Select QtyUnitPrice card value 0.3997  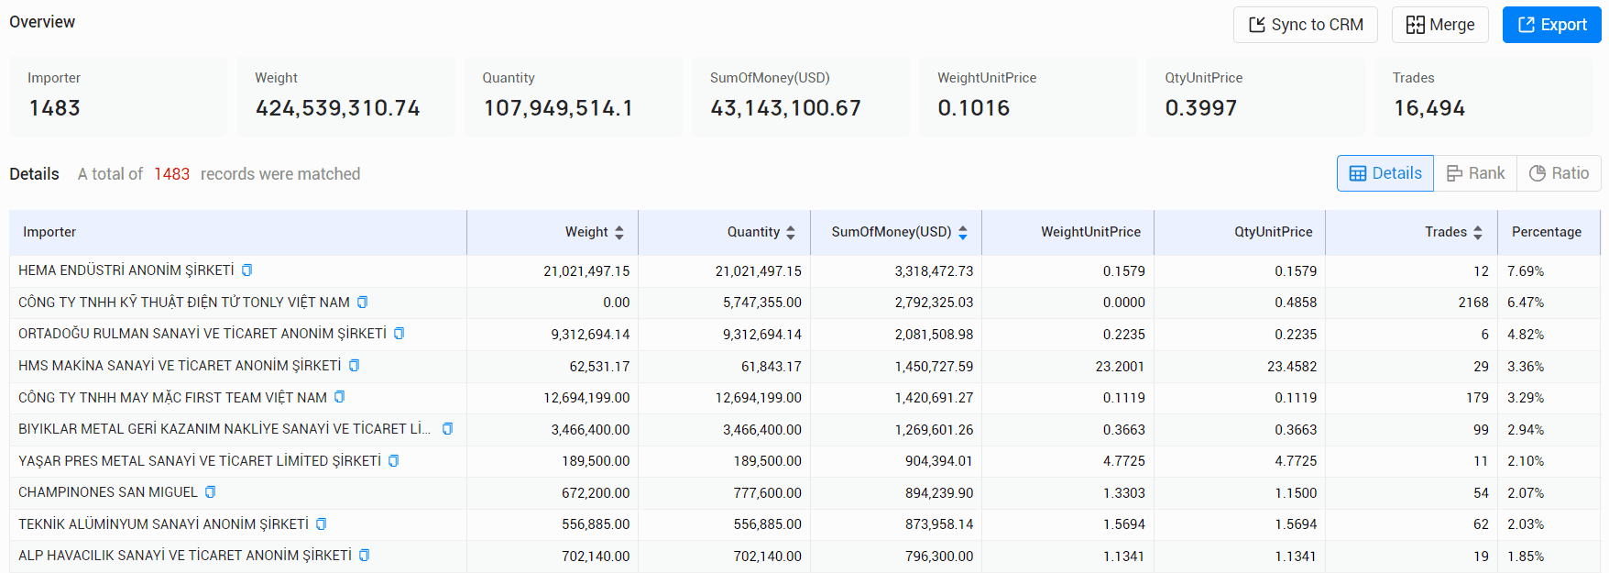tap(1200, 108)
